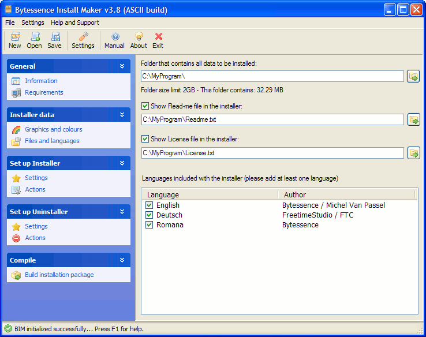Open the Settings menu
Image resolution: width=426 pixels, height=337 pixels.
tap(33, 23)
